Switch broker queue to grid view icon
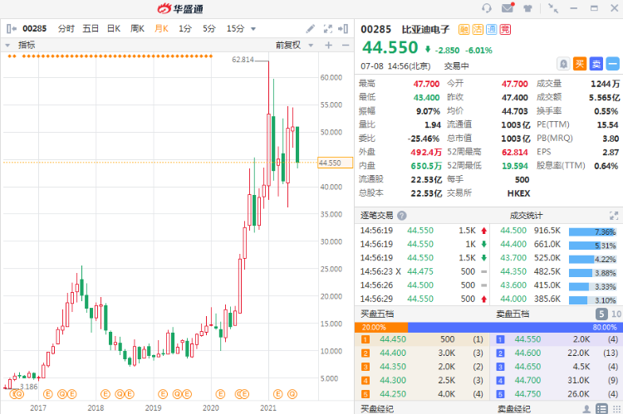The width and height of the screenshot is (623, 414). pyautogui.click(x=616, y=409)
